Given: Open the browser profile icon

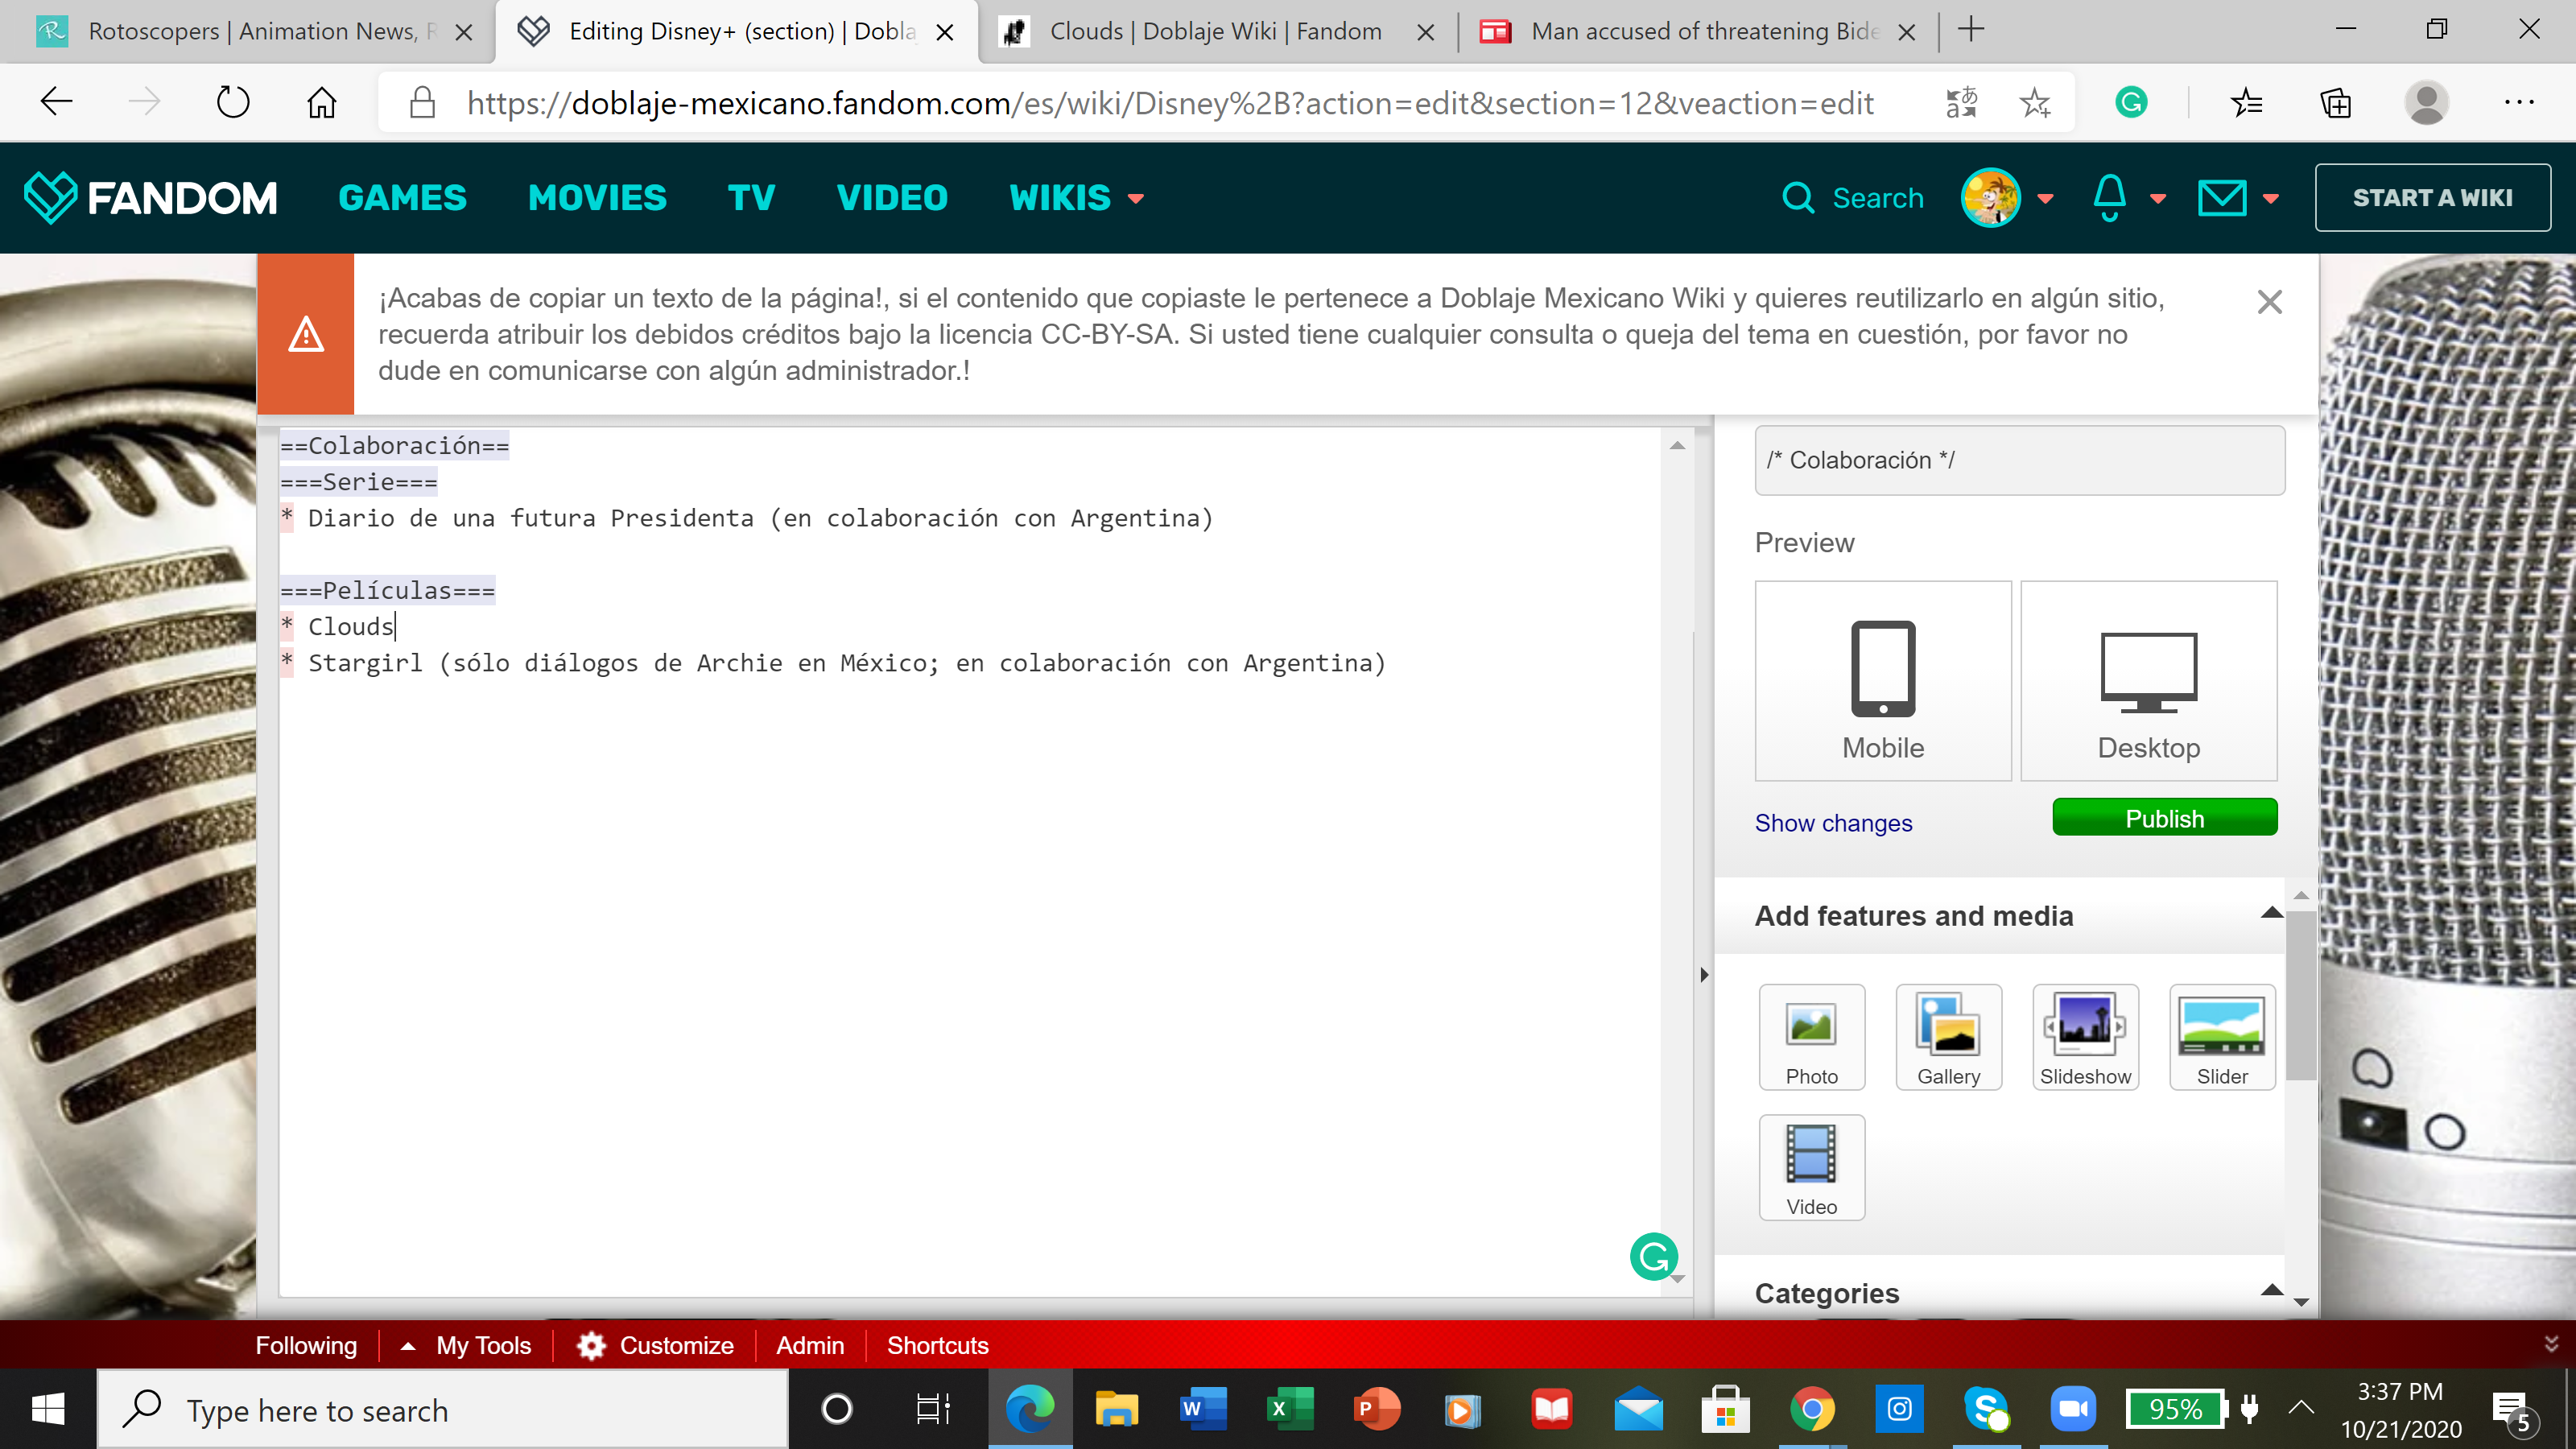Looking at the screenshot, I should [x=2426, y=102].
